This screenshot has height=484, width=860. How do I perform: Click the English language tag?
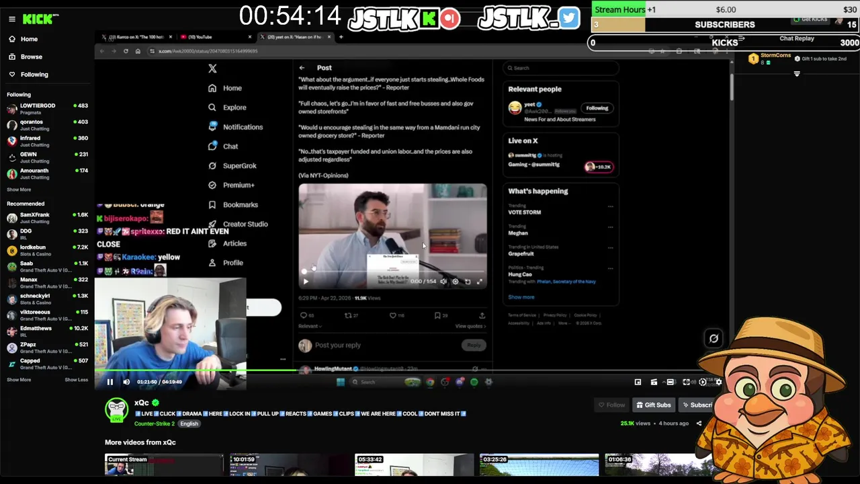(x=189, y=424)
